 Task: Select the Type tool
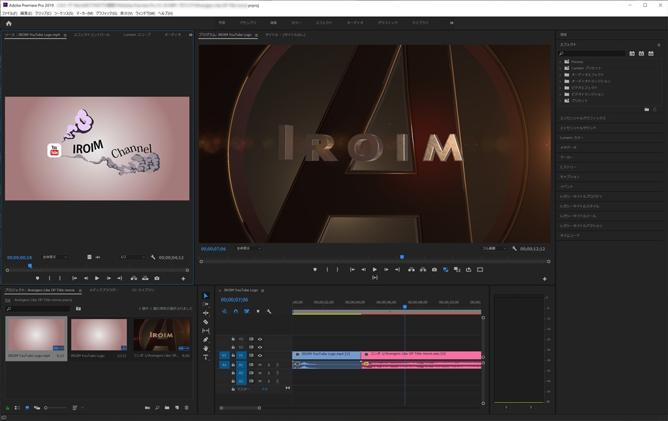coord(206,357)
